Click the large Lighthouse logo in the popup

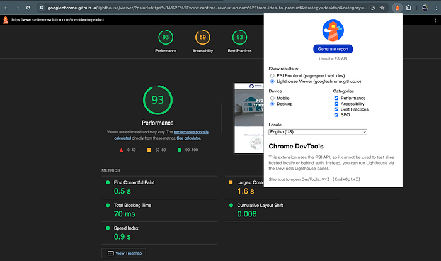[333, 30]
